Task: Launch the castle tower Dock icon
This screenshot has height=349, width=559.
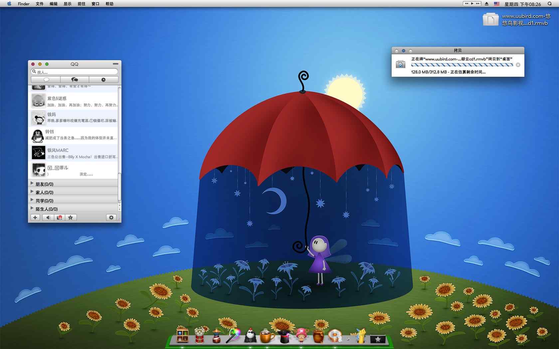Action: (199, 335)
